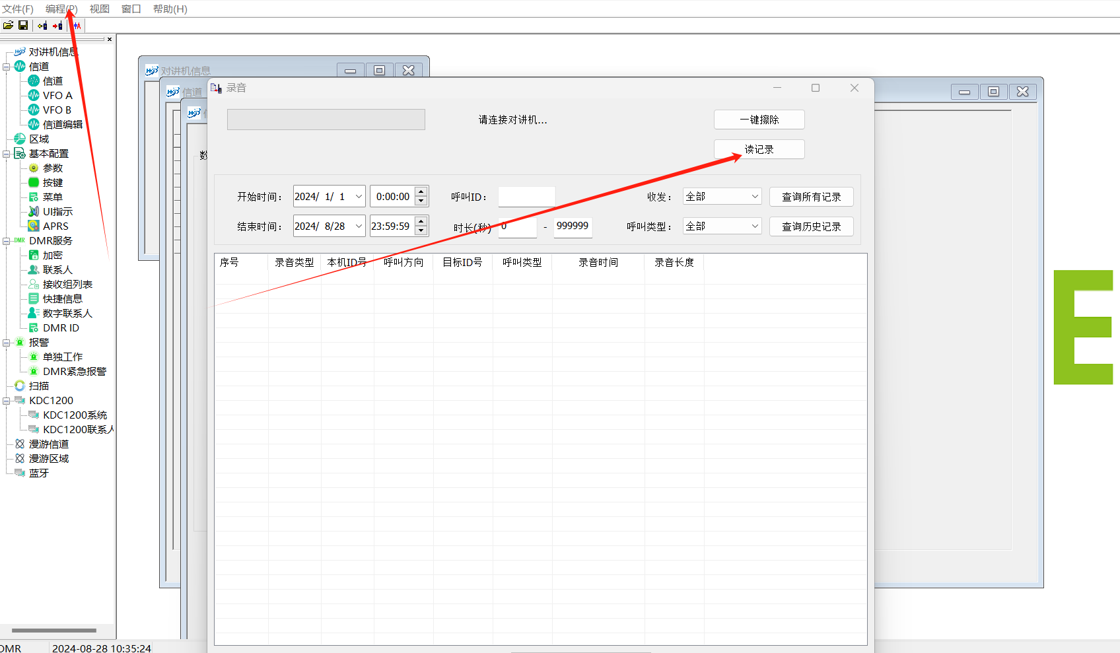The image size is (1120, 653).
Task: Open DMR紧急报警 alarm item
Action: (74, 371)
